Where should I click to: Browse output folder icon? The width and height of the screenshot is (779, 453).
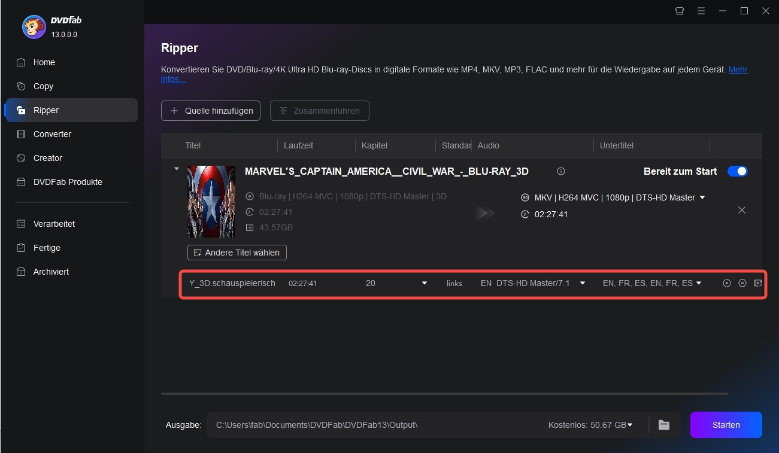(x=664, y=425)
